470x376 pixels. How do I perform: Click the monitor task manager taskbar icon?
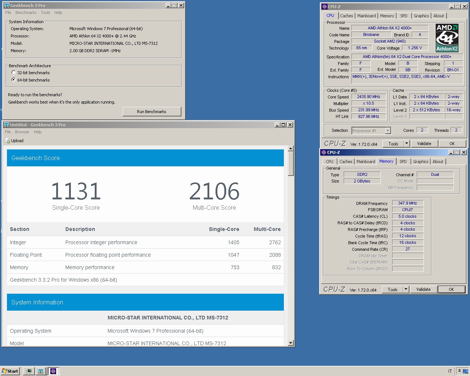pos(29,371)
